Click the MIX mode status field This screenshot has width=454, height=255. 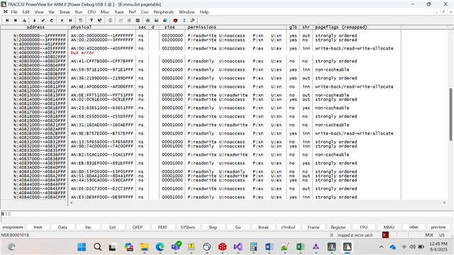click(x=428, y=235)
